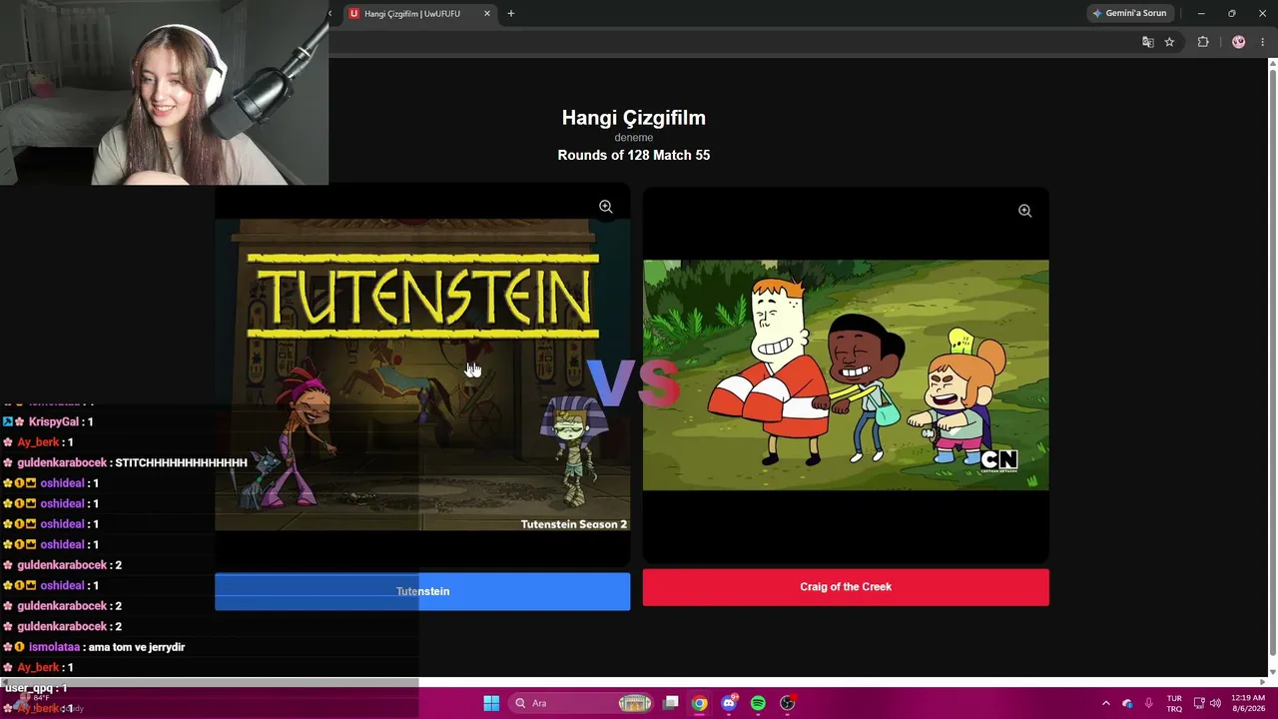Click the ama tom ve jerrydir chat message
The image size is (1278, 719).
(137, 647)
